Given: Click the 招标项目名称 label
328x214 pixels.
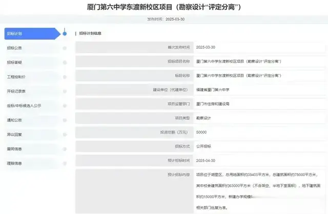Looking at the screenshot, I should click(x=179, y=61).
